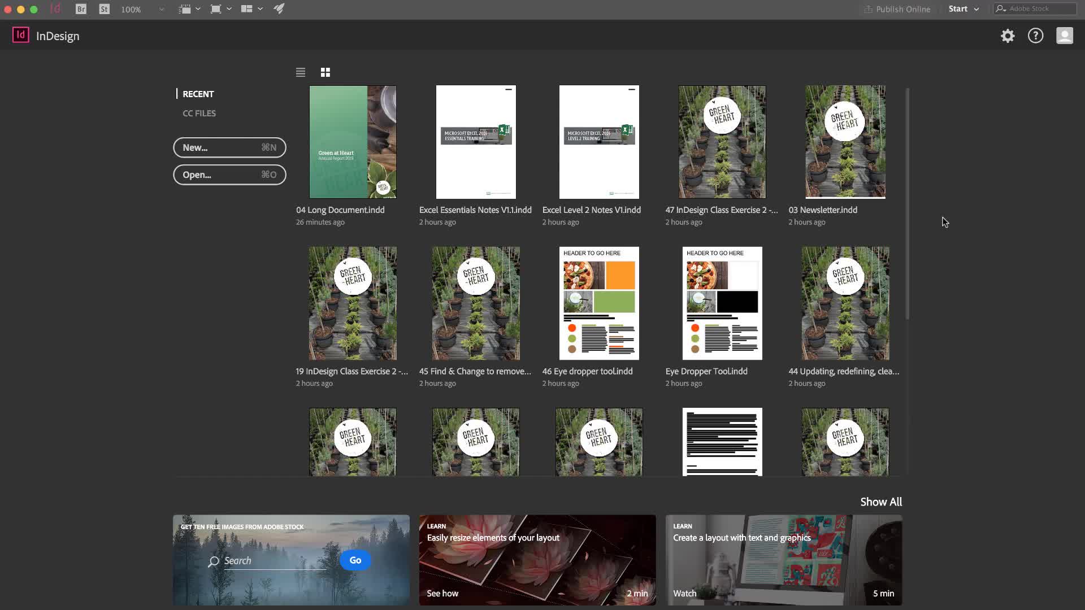Screen dimensions: 1085x610
Task: Open 47 InDesign Class Exercise 2 thumbnail
Action: point(722,142)
